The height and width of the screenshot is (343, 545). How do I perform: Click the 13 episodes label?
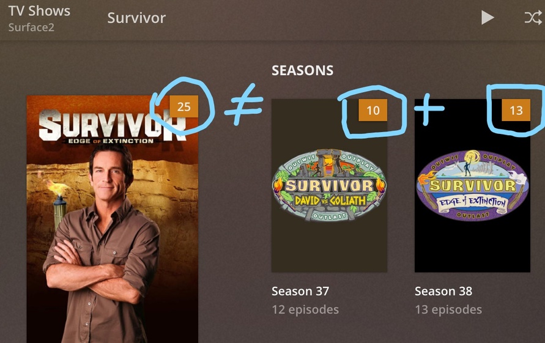[x=448, y=309]
